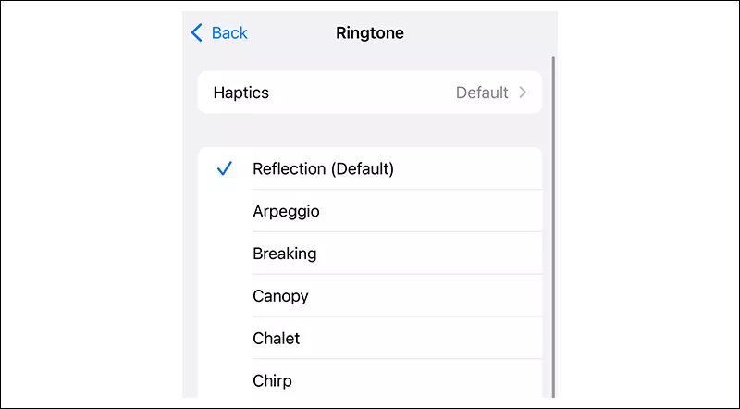Click the Ringtone page title
Viewport: 740px width, 409px height.
(x=370, y=33)
